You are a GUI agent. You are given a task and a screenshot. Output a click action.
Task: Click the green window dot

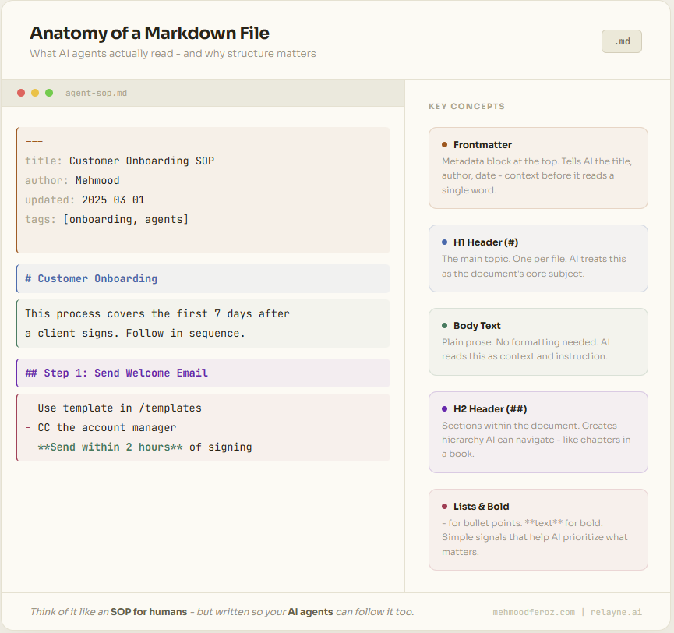point(49,93)
